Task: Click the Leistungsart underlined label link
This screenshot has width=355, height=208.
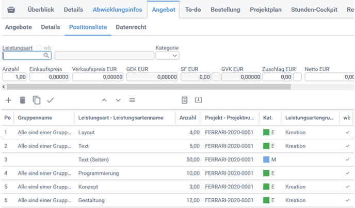Action: (x=18, y=48)
